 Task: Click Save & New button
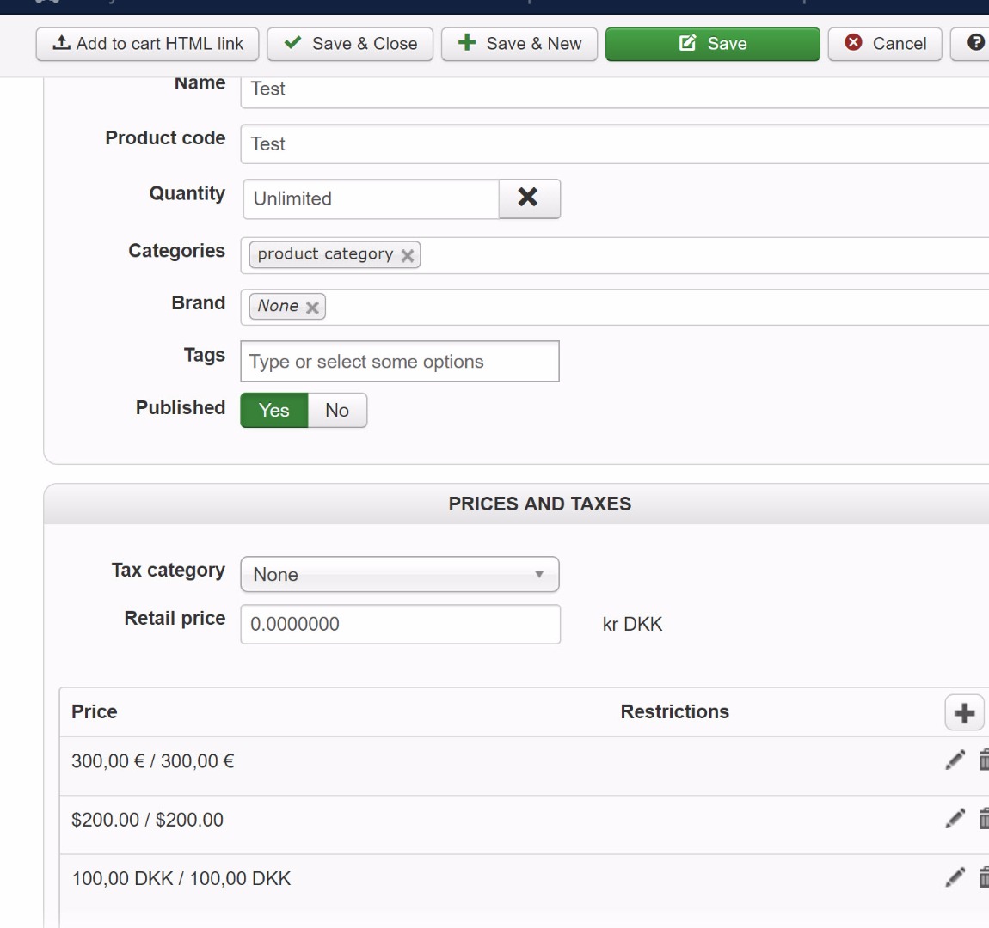519,44
